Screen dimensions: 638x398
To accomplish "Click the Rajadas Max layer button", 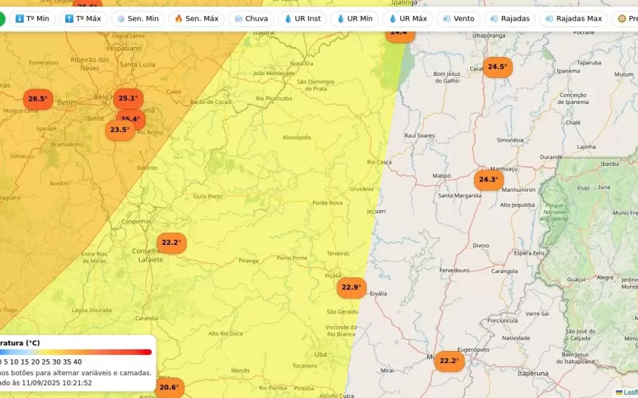I will tap(573, 18).
